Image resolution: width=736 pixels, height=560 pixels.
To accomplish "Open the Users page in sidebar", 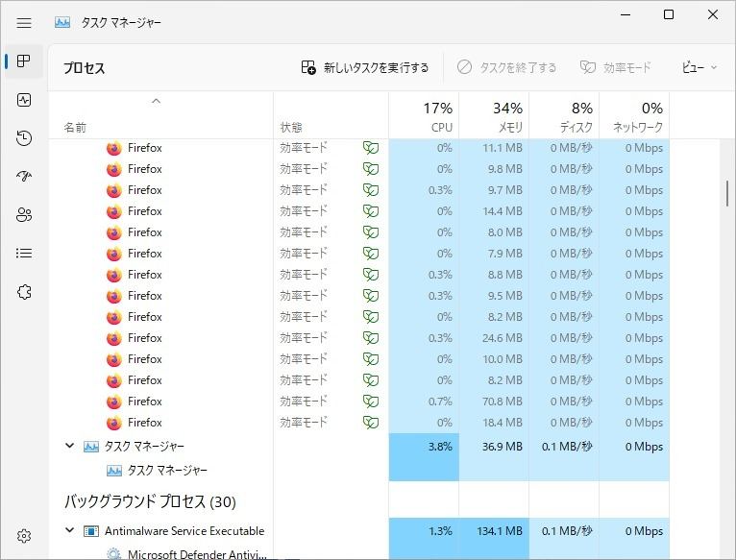I will pyautogui.click(x=24, y=215).
